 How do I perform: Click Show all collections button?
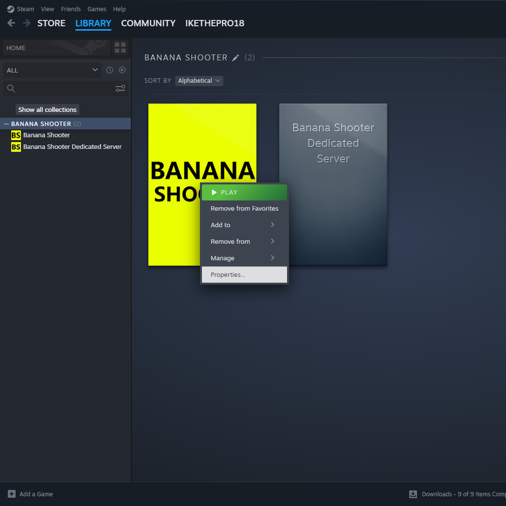(48, 110)
